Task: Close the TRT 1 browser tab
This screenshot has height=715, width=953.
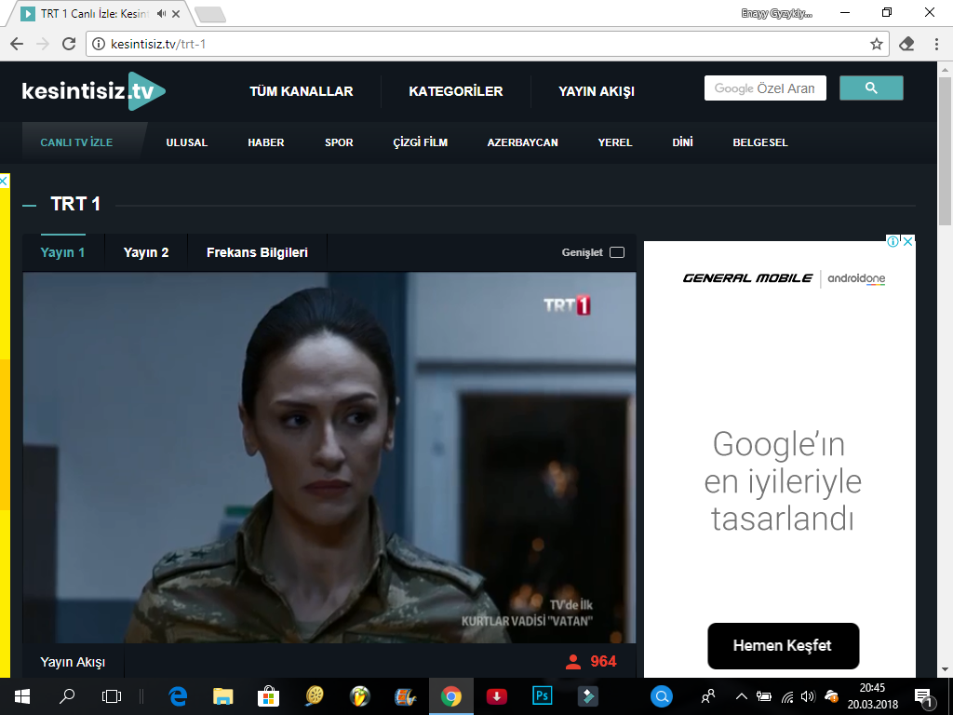Action: (x=176, y=13)
